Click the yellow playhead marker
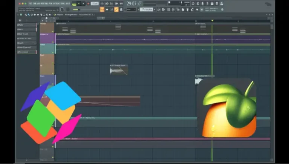The image size is (289, 164). point(212,20)
